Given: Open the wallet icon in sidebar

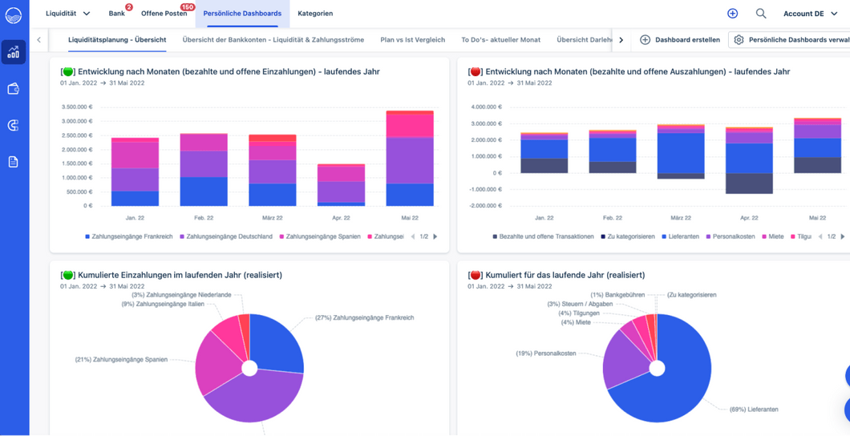Looking at the screenshot, I should [x=14, y=89].
